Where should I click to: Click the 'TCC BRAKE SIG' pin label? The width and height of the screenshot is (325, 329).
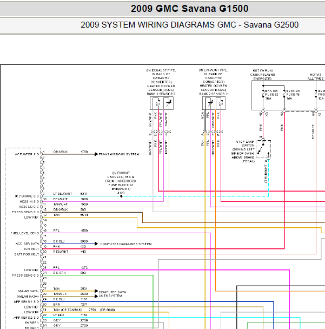point(26,196)
